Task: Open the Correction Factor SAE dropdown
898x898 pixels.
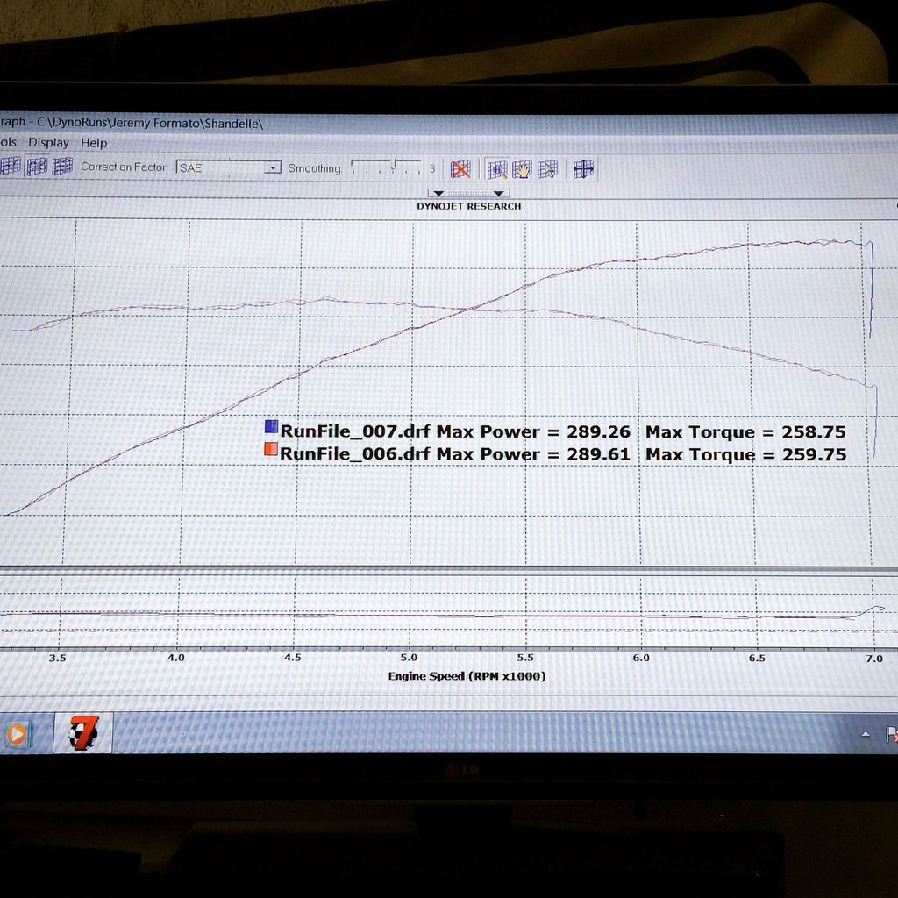Action: [x=229, y=167]
